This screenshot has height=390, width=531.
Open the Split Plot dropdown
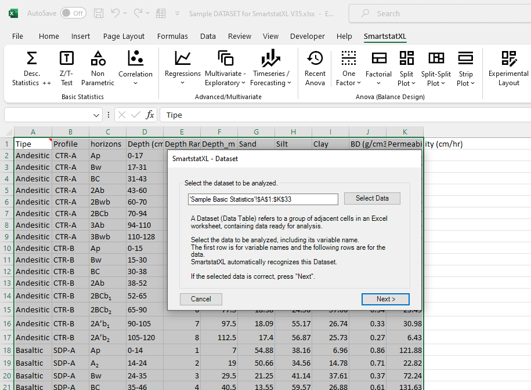click(x=406, y=68)
